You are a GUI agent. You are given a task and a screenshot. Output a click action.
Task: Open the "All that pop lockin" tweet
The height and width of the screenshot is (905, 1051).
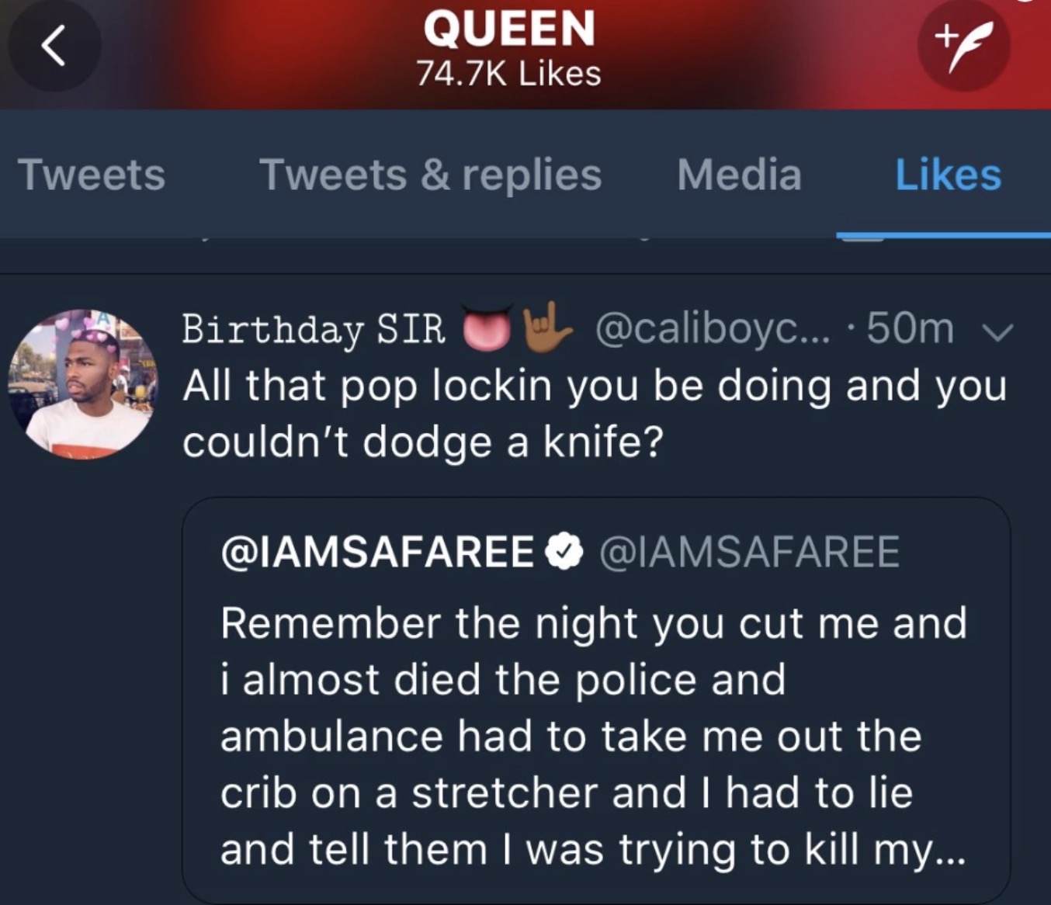[x=594, y=413]
